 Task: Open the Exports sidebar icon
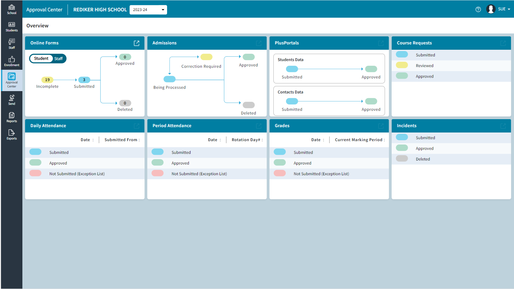[12, 134]
